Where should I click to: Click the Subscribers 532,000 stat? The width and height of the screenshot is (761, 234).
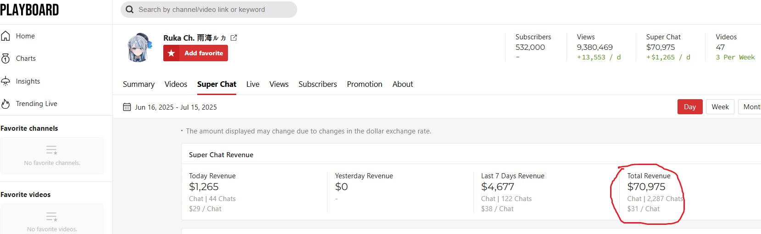[x=530, y=47]
